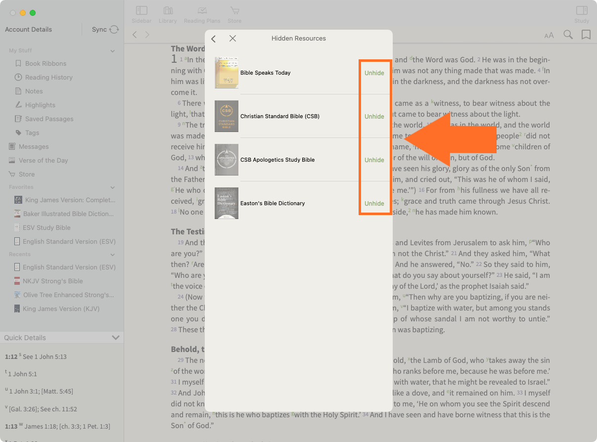Collapse the Favorites section
The image size is (597, 442).
[x=113, y=187]
